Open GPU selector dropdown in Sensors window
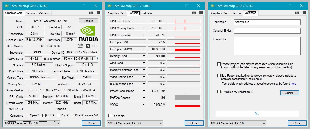The image size is (310, 129). pyautogui.click(x=161, y=123)
